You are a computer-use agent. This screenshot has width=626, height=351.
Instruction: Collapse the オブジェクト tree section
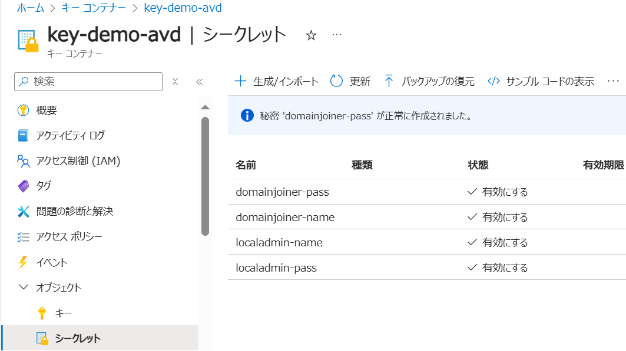[24, 288]
